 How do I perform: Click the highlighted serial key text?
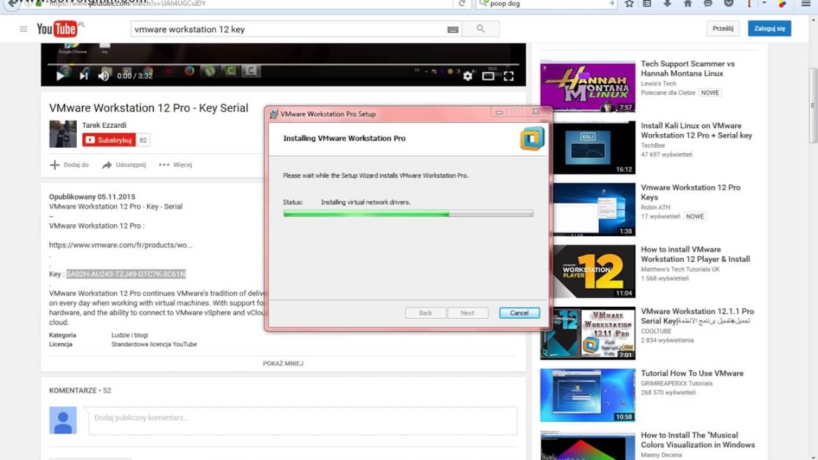(126, 274)
